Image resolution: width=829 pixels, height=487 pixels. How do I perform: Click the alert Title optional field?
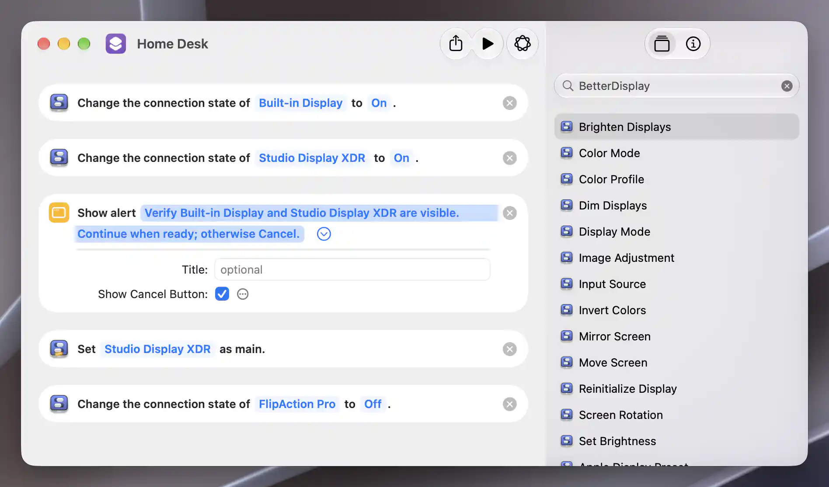(x=352, y=270)
